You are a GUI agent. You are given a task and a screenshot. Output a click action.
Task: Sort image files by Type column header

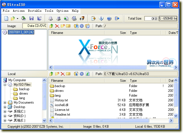click(144, 33)
